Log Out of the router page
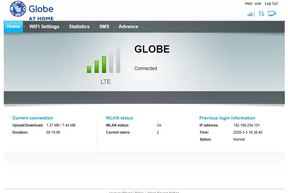 click(271, 3)
